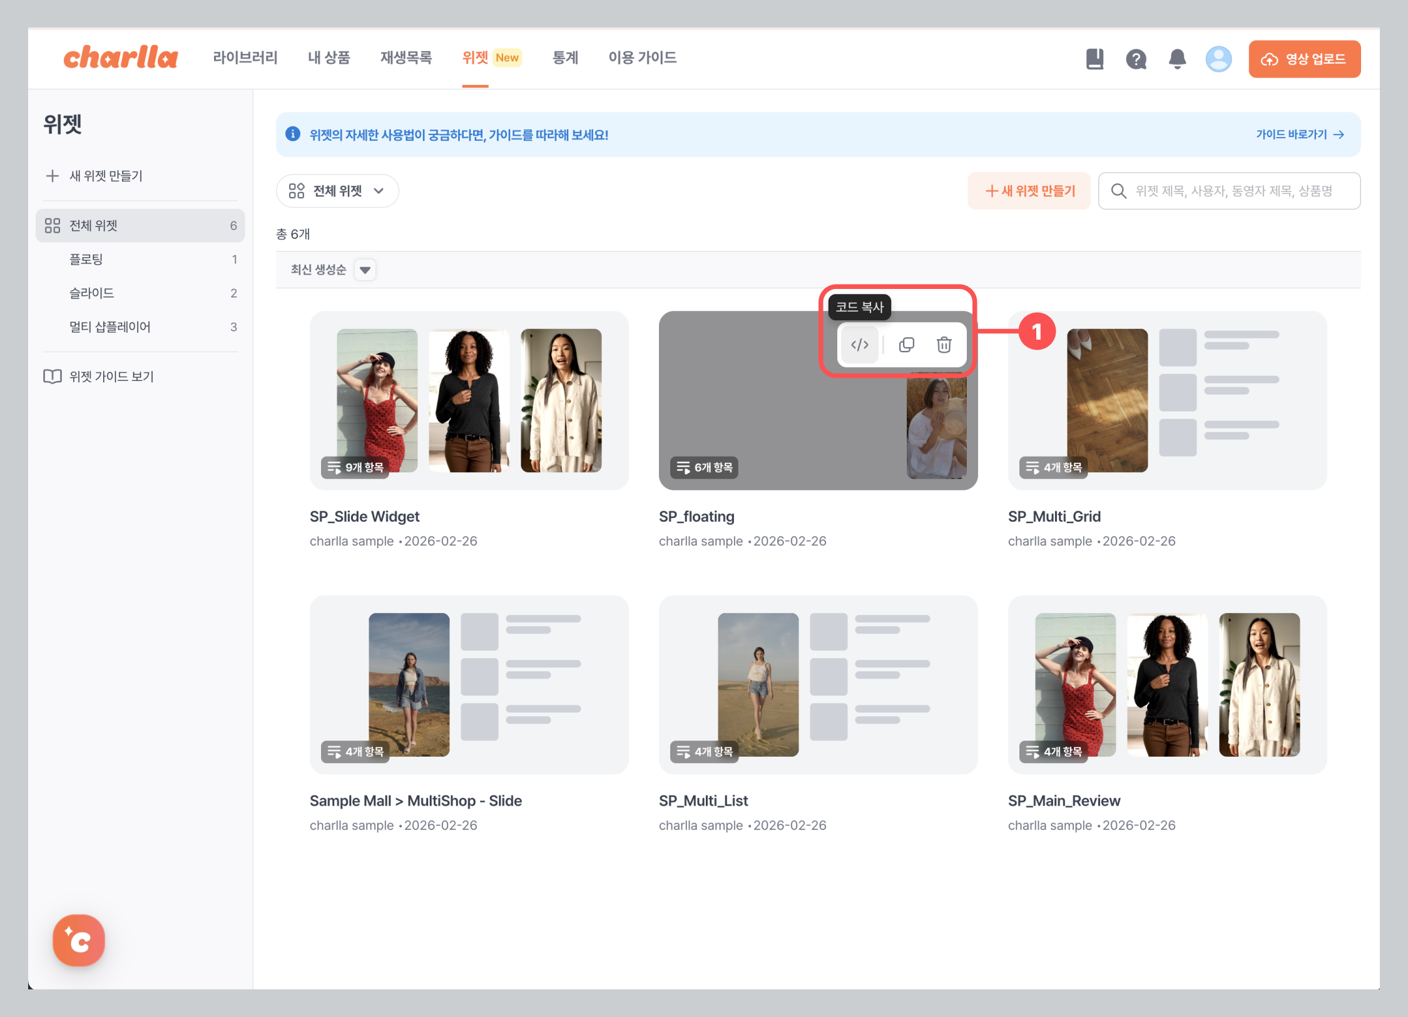Open the SP_Slide Widget thumbnail card
The image size is (1408, 1017).
tap(469, 400)
